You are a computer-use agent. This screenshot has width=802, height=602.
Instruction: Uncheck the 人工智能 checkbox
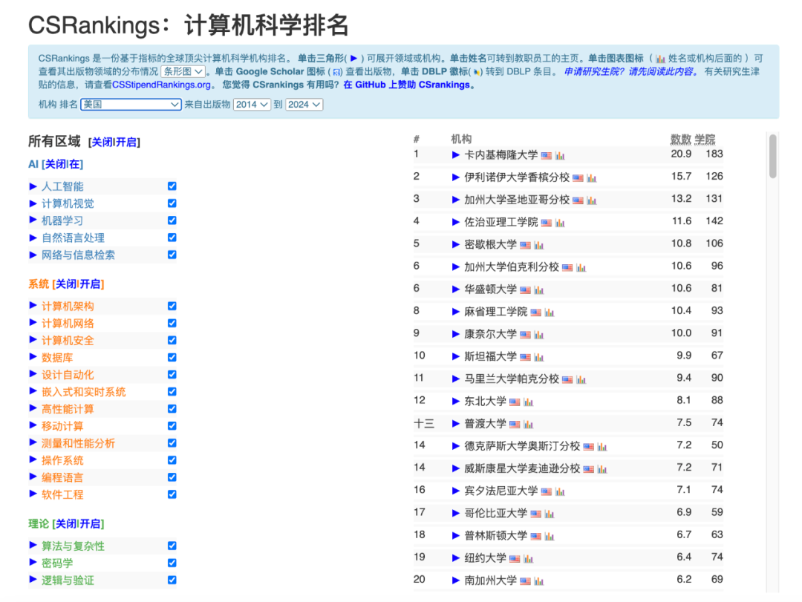172,186
